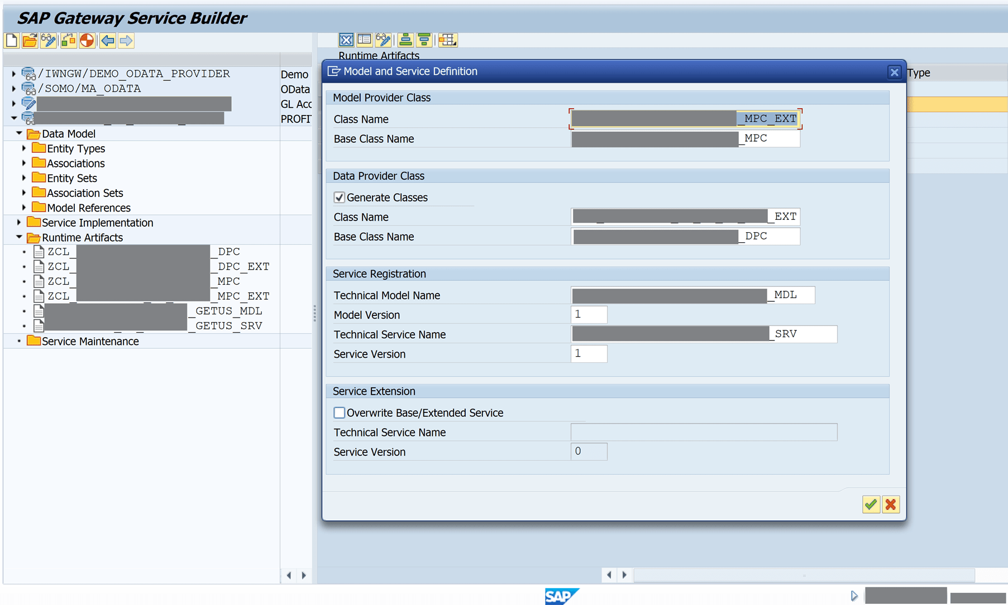Viewport: 1008px width, 605px height.
Task: Expand the Service Implementation node
Action: [x=19, y=222]
